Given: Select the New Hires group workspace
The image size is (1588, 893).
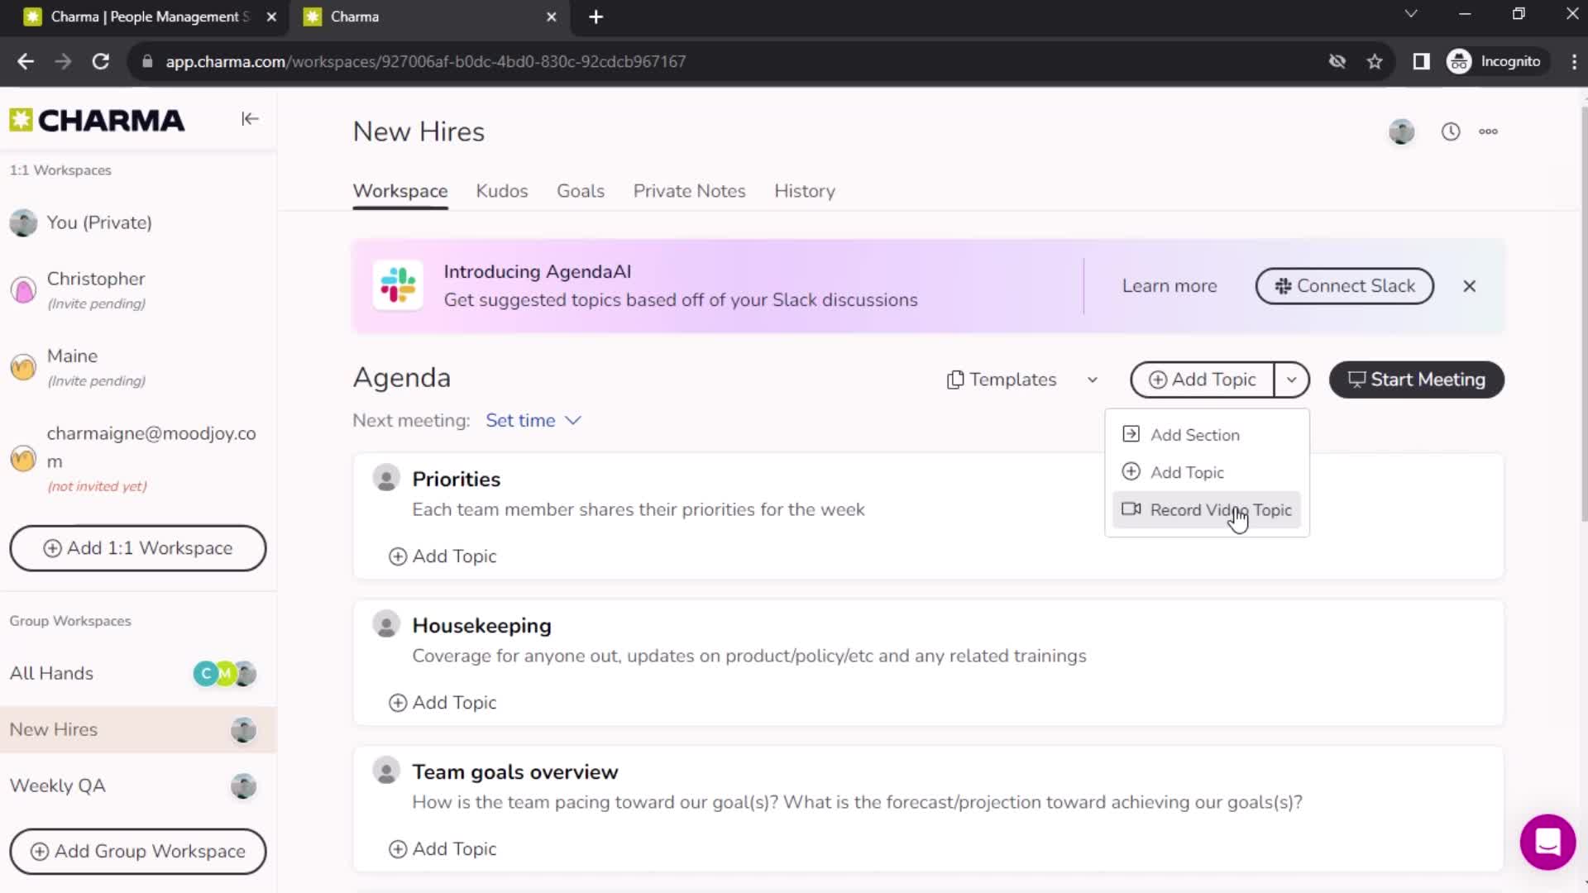Looking at the screenshot, I should tap(138, 730).
